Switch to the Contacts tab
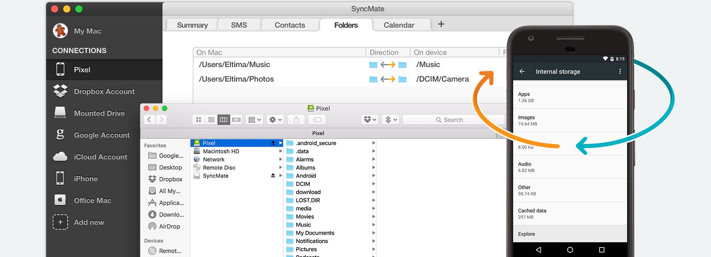The height and width of the screenshot is (257, 711). pos(290,25)
